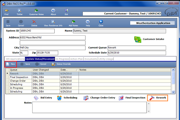Click the Weatherization Application title label
Image resolution: width=180 pixels, height=120 pixels.
pyautogui.click(x=152, y=23)
